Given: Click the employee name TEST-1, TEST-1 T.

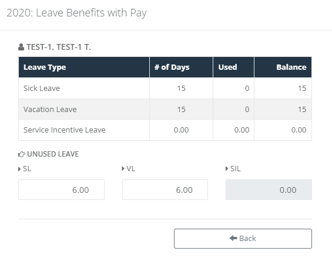Looking at the screenshot, I should coord(59,47).
